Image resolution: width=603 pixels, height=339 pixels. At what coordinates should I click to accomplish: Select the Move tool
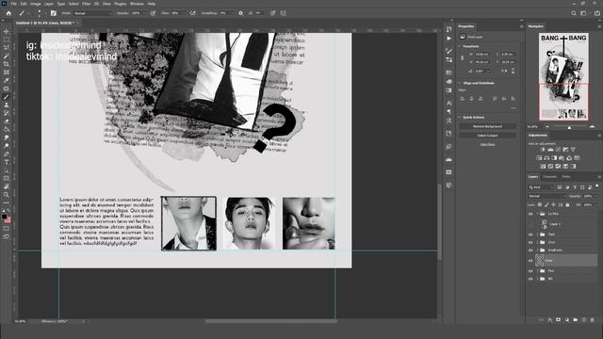tap(7, 31)
